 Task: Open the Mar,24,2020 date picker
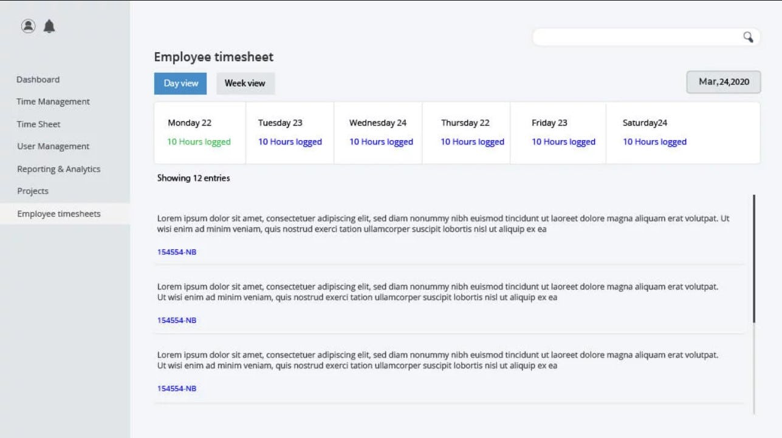[723, 82]
